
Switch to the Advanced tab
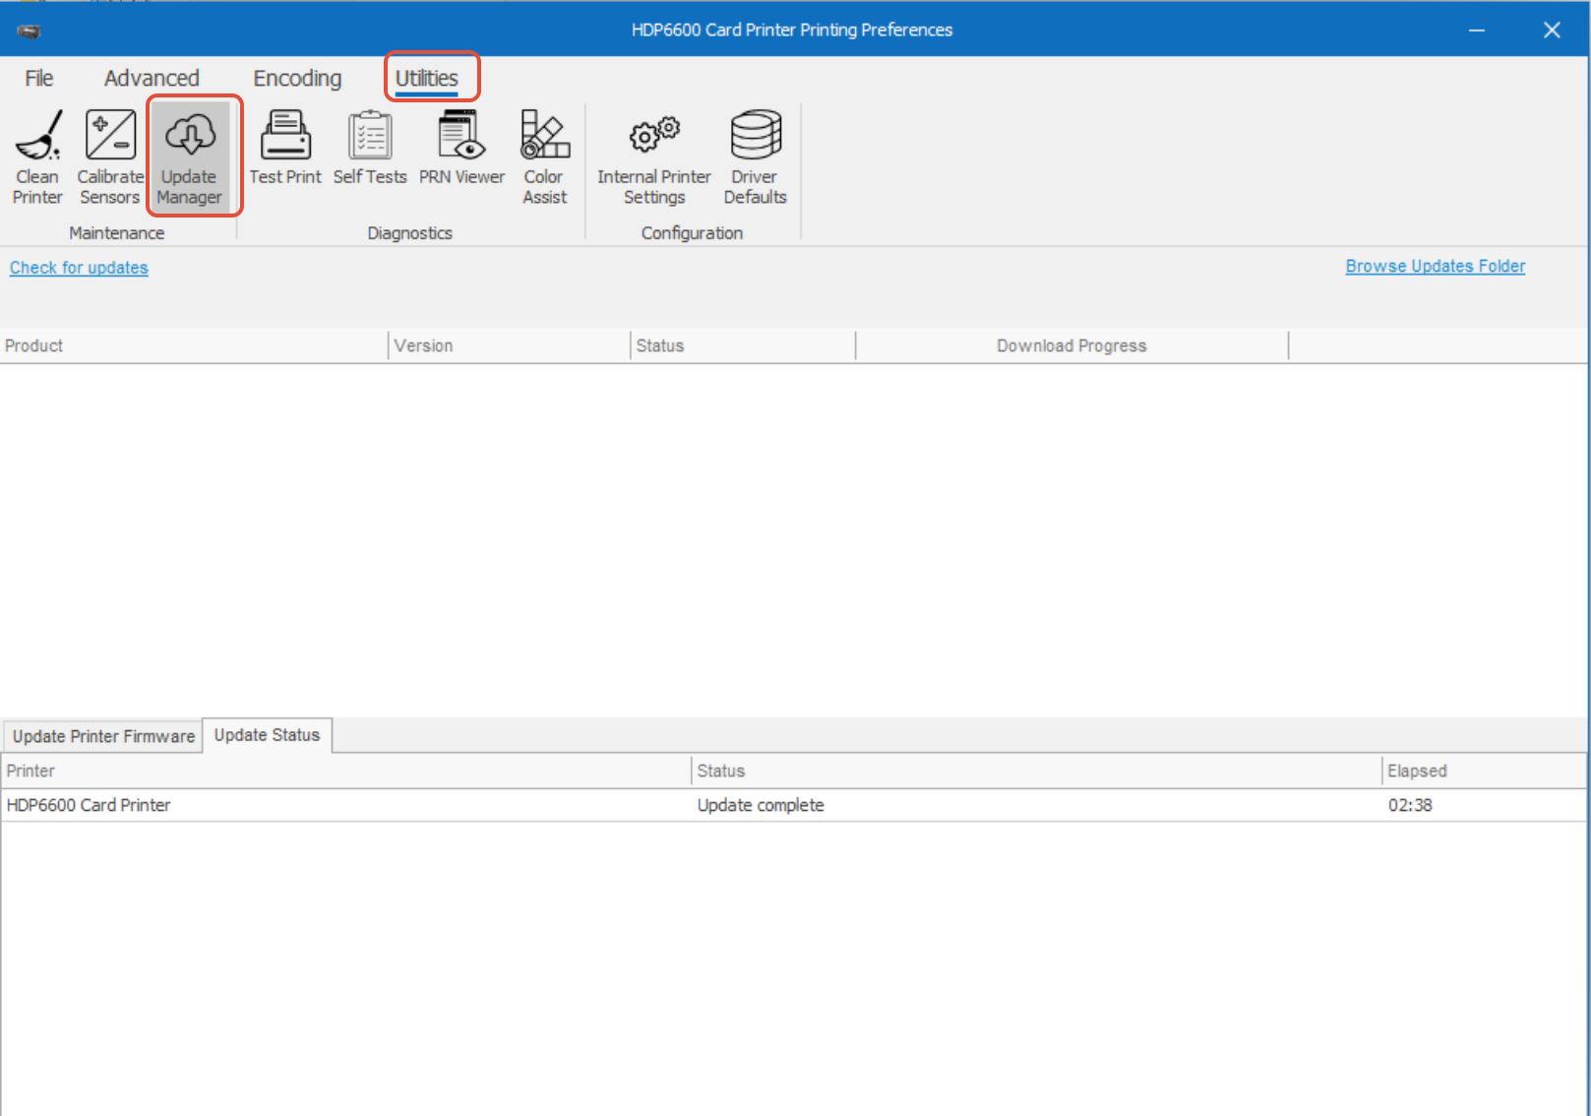pyautogui.click(x=152, y=78)
